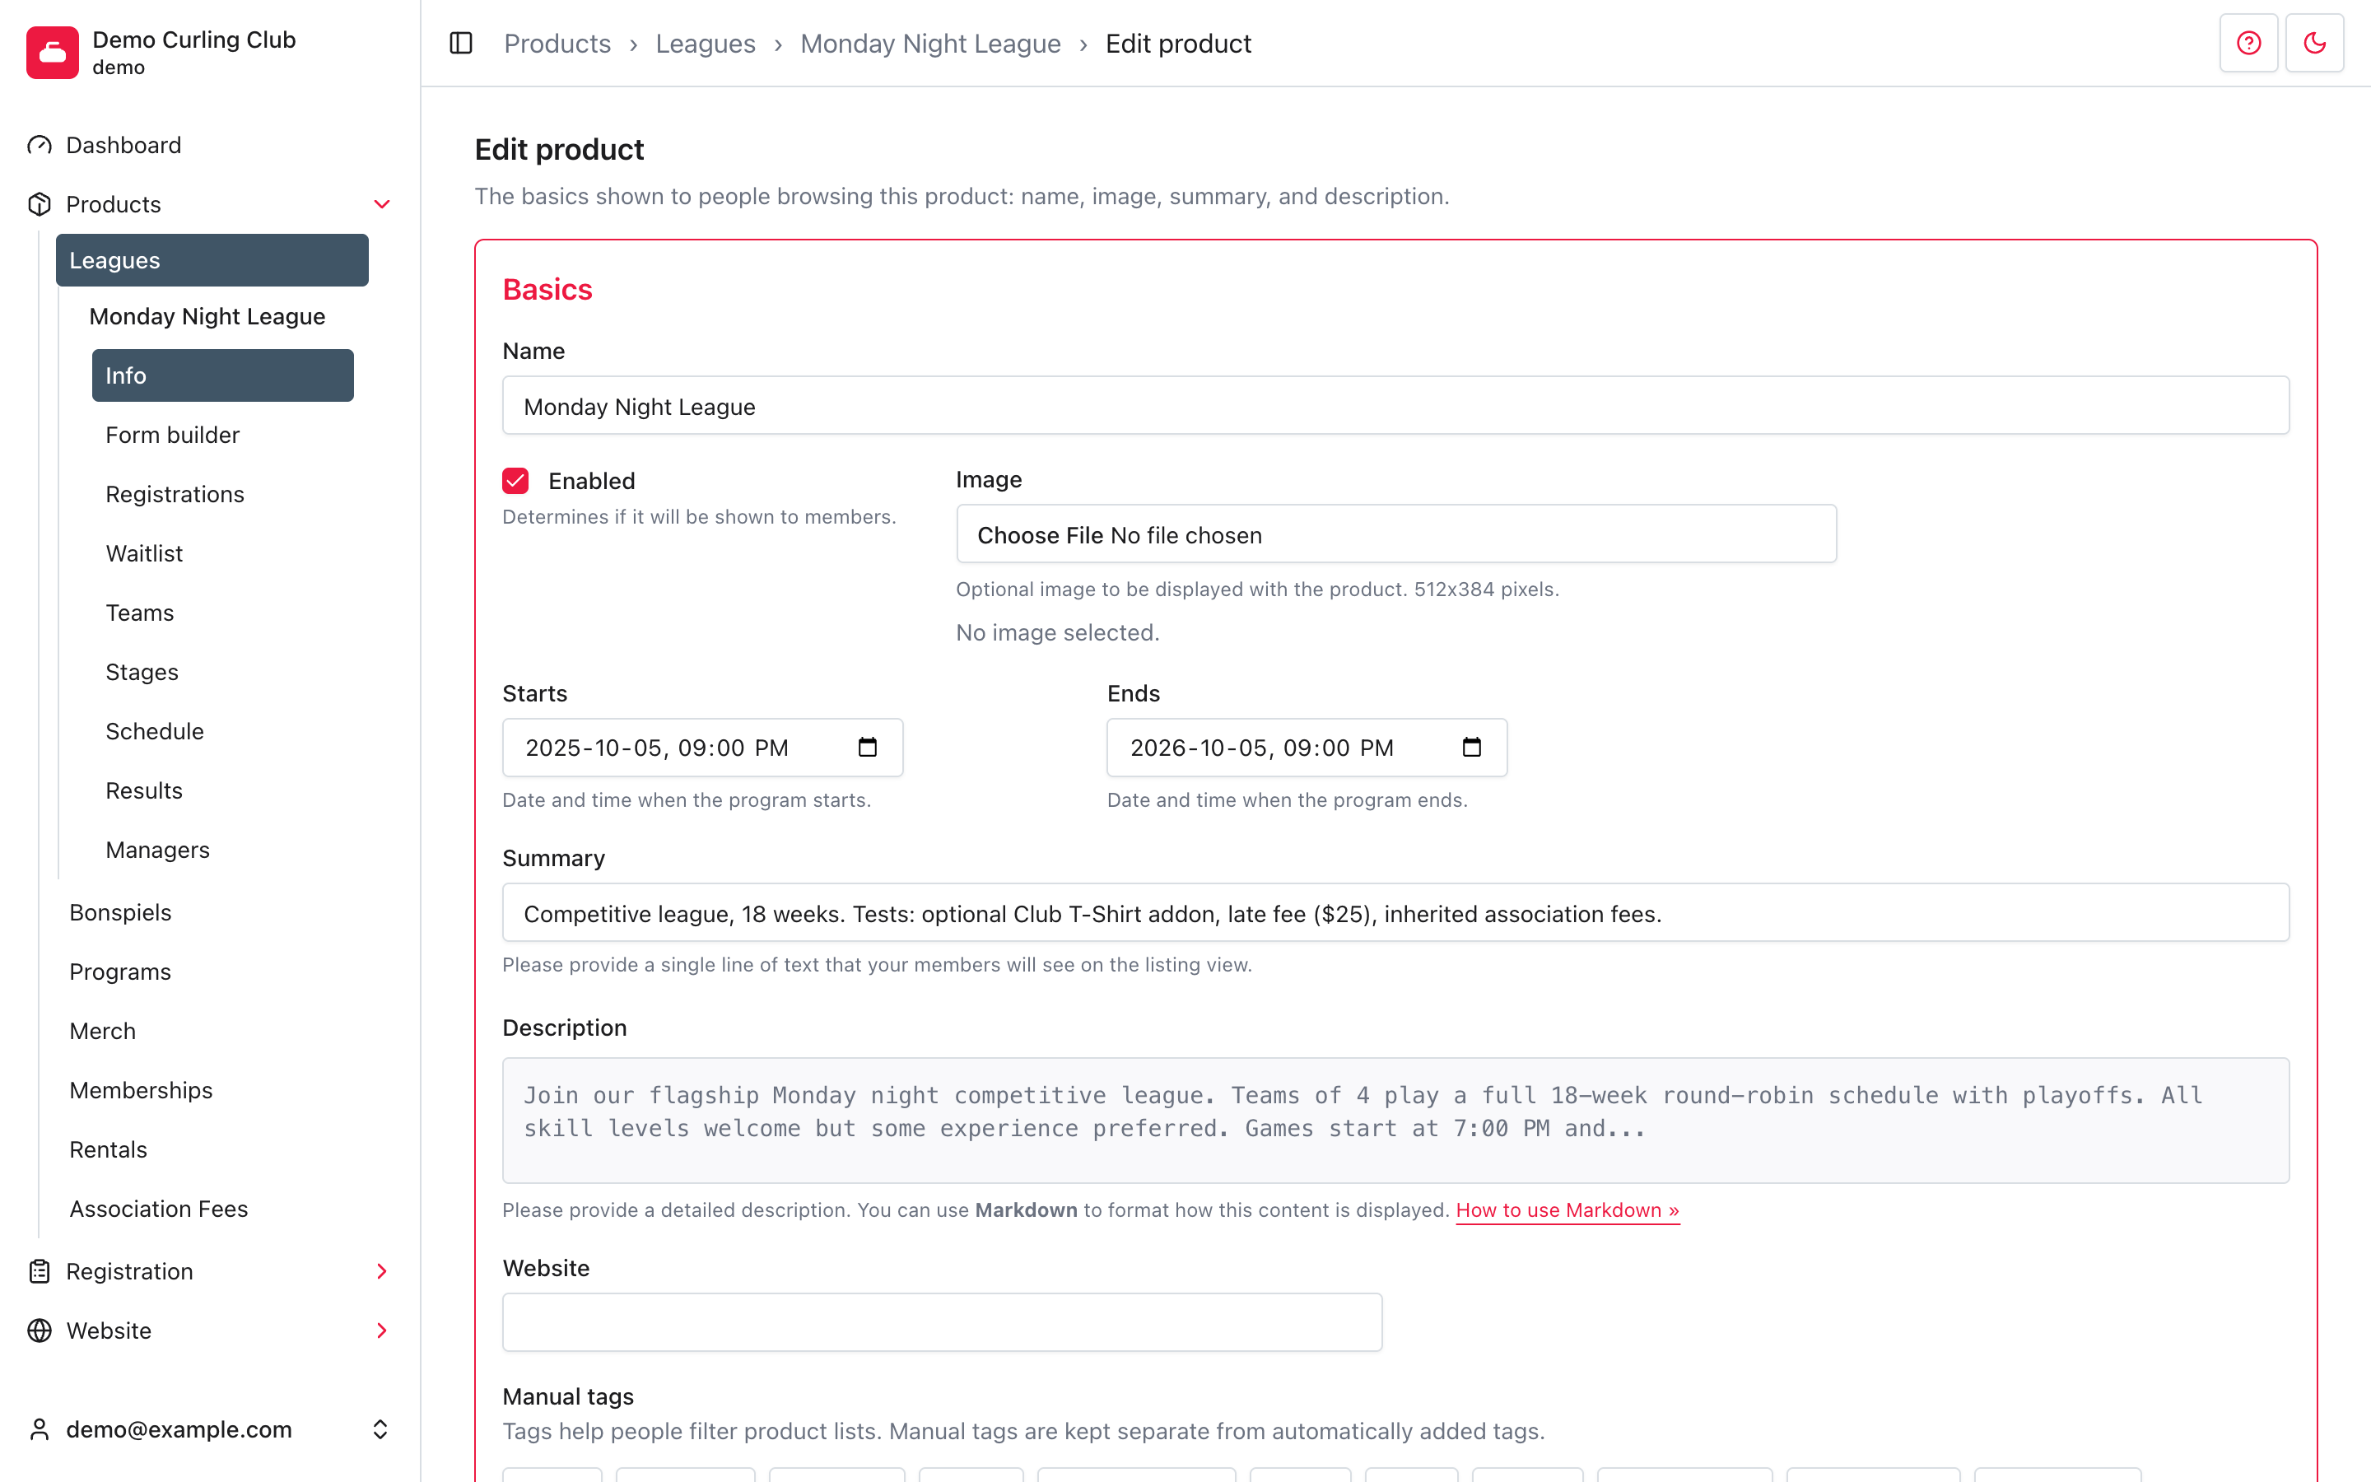The height and width of the screenshot is (1482, 2371).
Task: Open Stages page
Action: [142, 673]
